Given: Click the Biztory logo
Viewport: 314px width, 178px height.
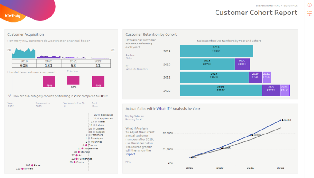Looking at the screenshot, I should click(x=12, y=16).
